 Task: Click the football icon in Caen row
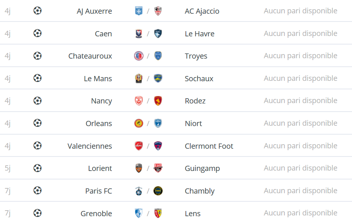coord(37,33)
